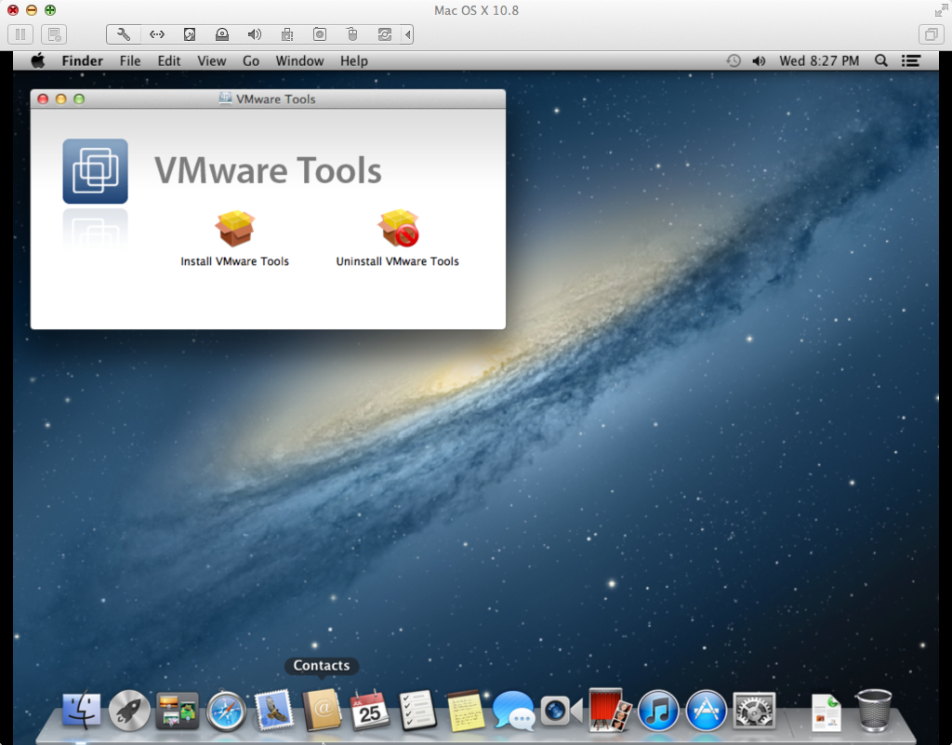Open Mail stamp icon in Dock

[274, 710]
